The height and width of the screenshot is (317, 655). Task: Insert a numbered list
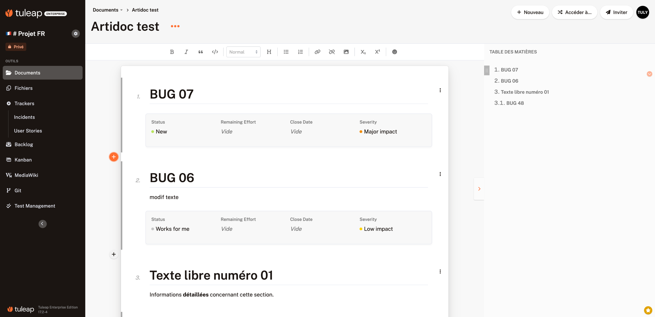pos(300,52)
